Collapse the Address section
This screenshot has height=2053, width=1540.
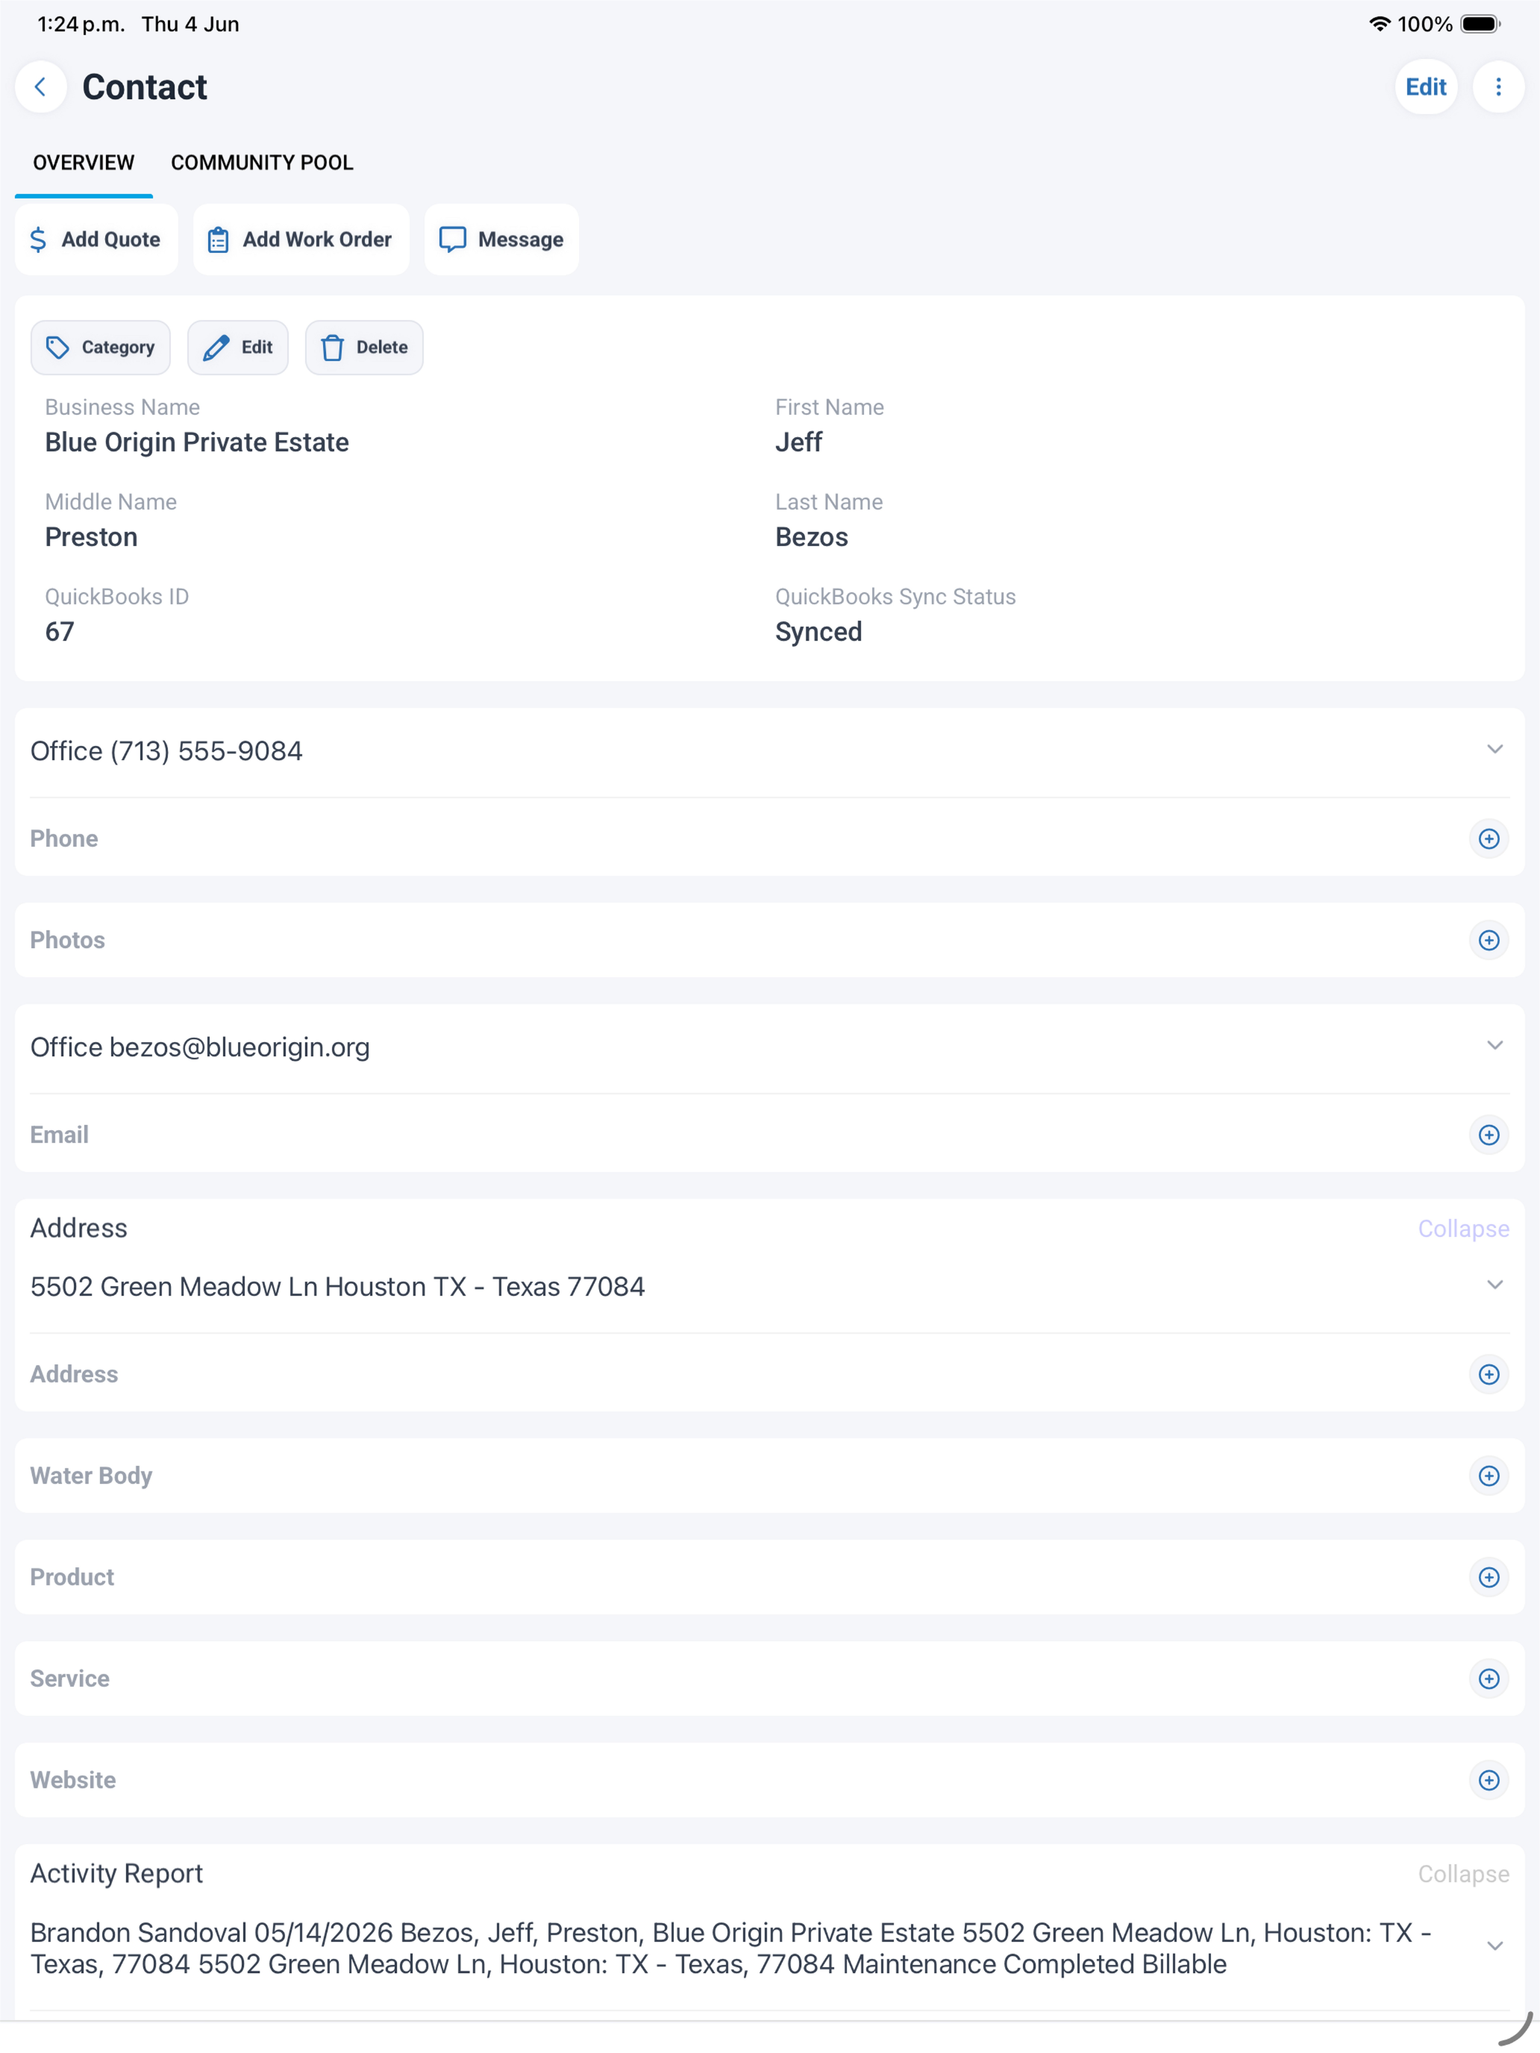pyautogui.click(x=1463, y=1229)
